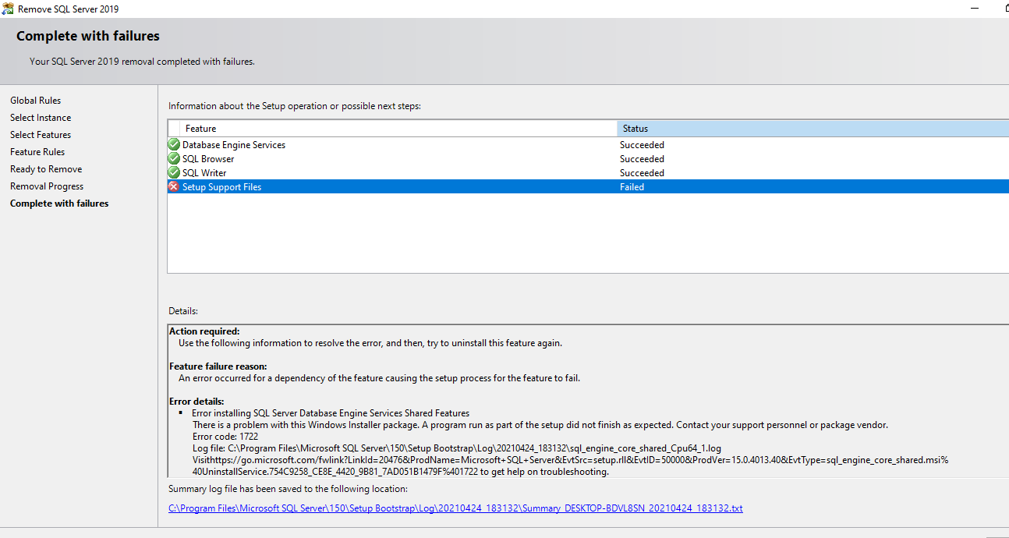This screenshot has height=538, width=1009.
Task: Click the Windows Installer package problem message
Action: 540,425
